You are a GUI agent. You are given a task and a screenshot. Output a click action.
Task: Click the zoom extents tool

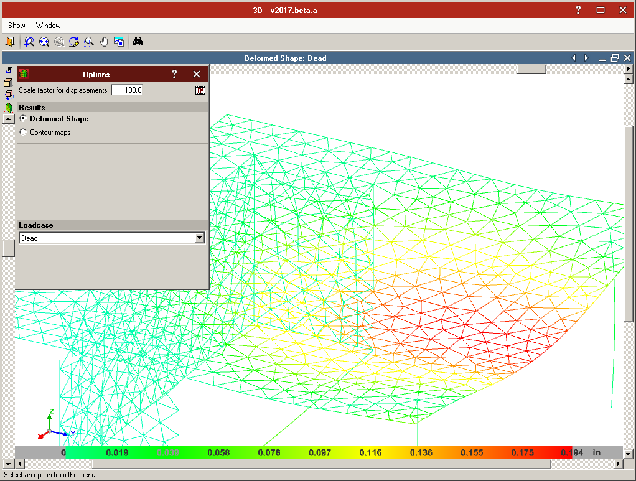click(x=44, y=41)
